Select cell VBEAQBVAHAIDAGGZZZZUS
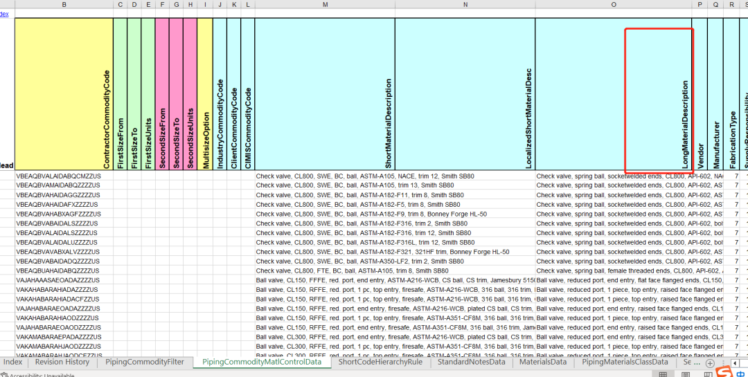Image resolution: width=748 pixels, height=377 pixels. click(64, 195)
